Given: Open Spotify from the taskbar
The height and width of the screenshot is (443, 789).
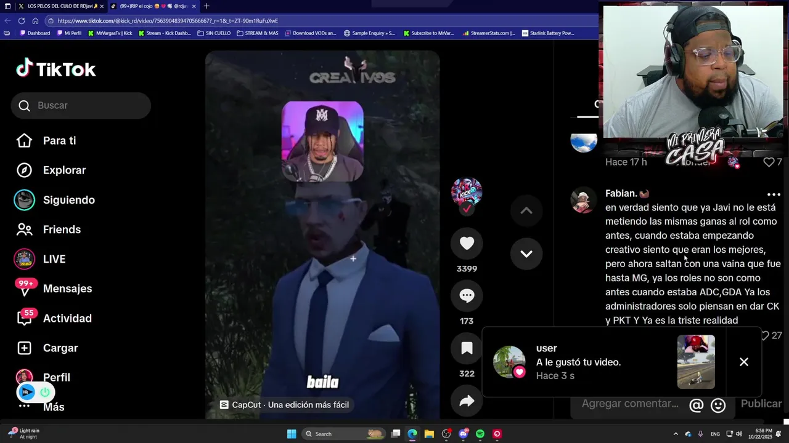Looking at the screenshot, I should pyautogui.click(x=480, y=434).
